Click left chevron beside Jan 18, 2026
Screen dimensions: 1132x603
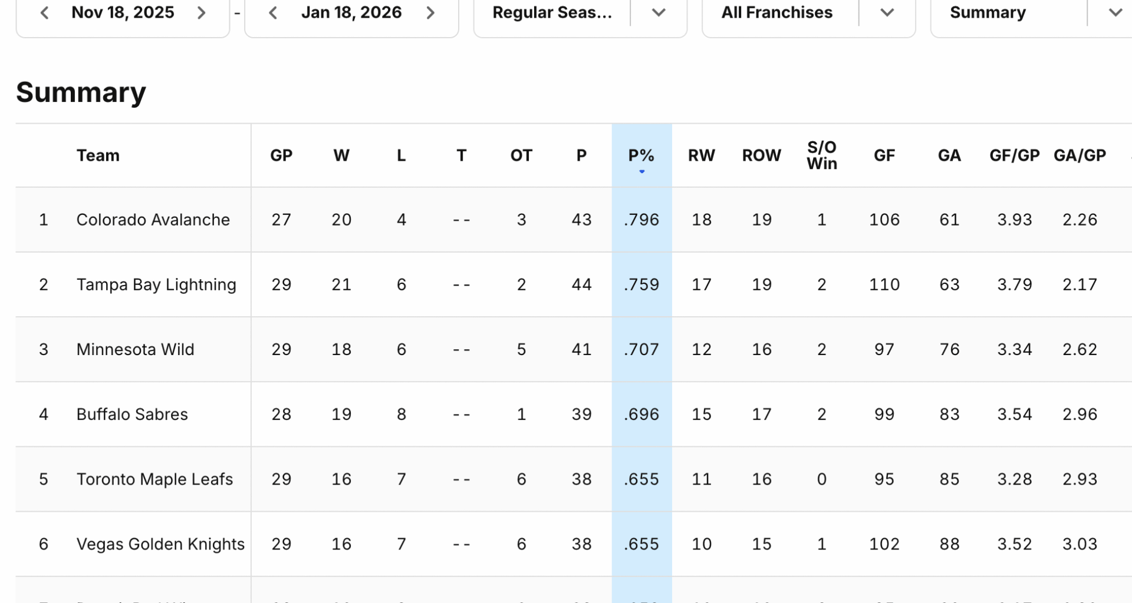pyautogui.click(x=273, y=12)
